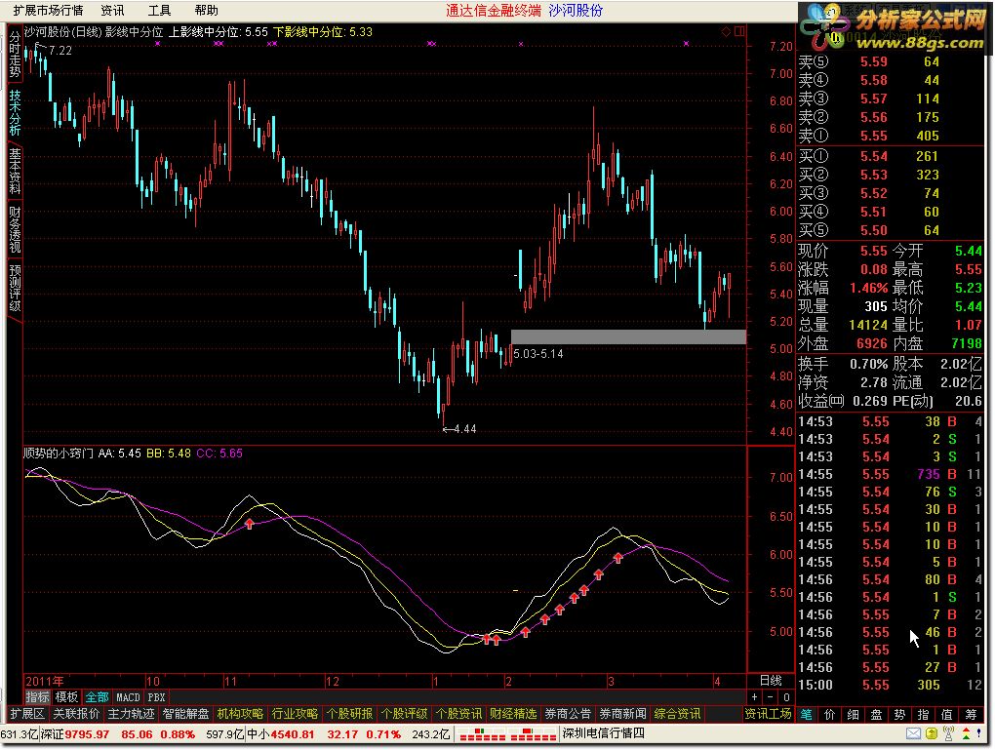Open the 个股研报 bottom tab
Screen dimensions: 995x750
[x=349, y=714]
